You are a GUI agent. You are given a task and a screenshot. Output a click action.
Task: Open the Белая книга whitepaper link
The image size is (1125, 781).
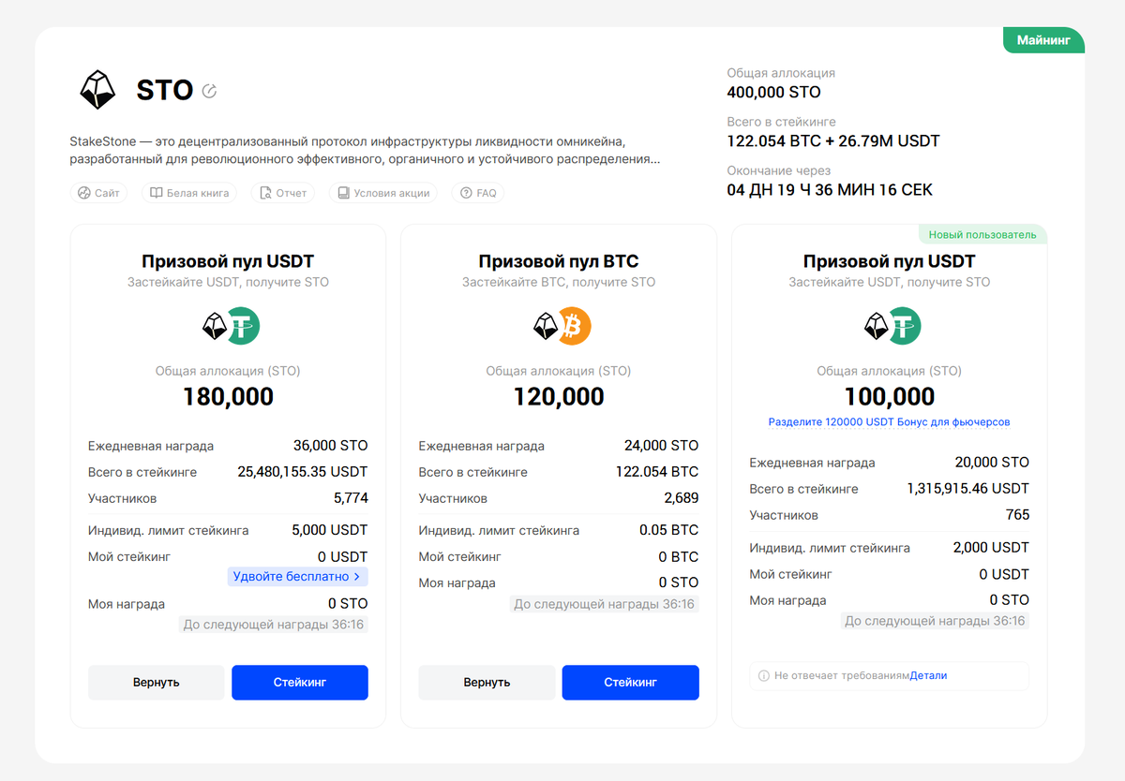tap(189, 193)
